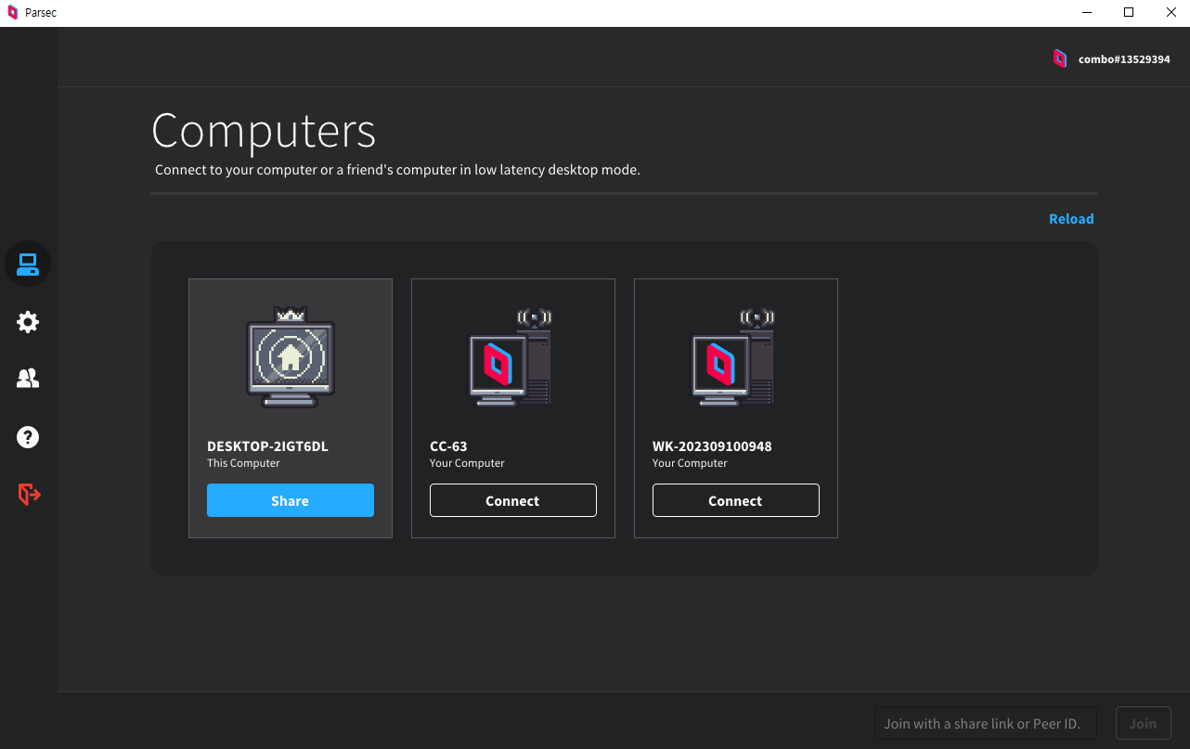
Task: Click the Computers heading
Action: click(x=264, y=131)
